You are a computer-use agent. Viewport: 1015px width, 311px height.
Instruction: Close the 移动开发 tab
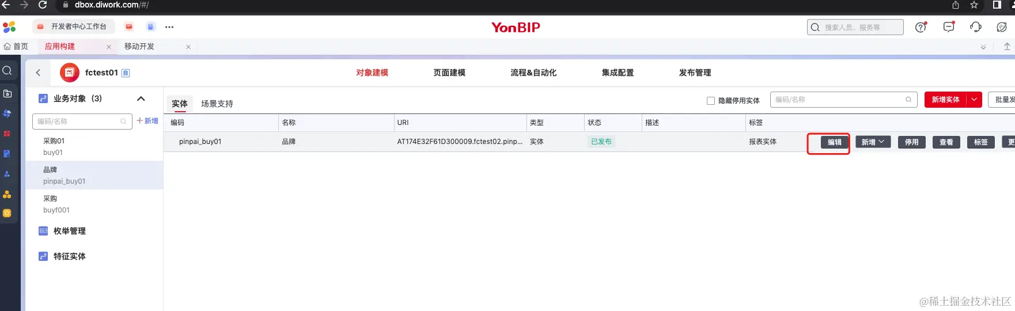tap(188, 47)
